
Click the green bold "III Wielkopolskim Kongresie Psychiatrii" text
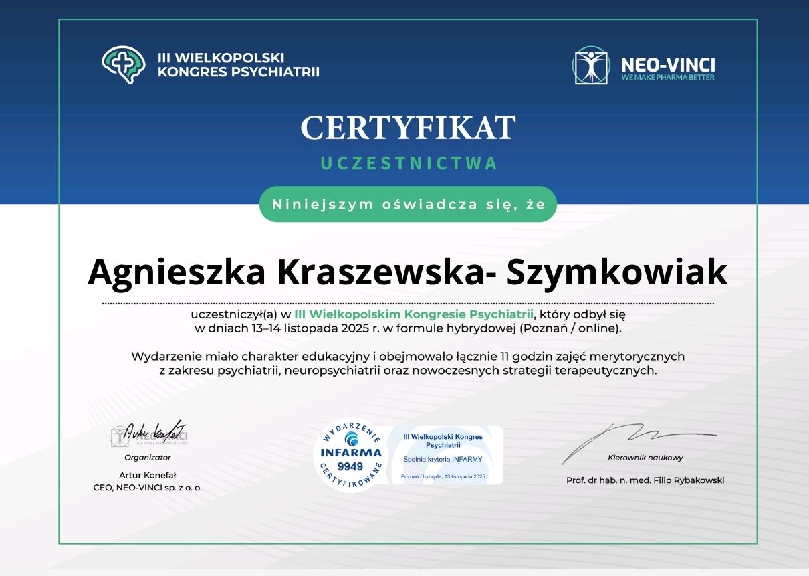(414, 314)
